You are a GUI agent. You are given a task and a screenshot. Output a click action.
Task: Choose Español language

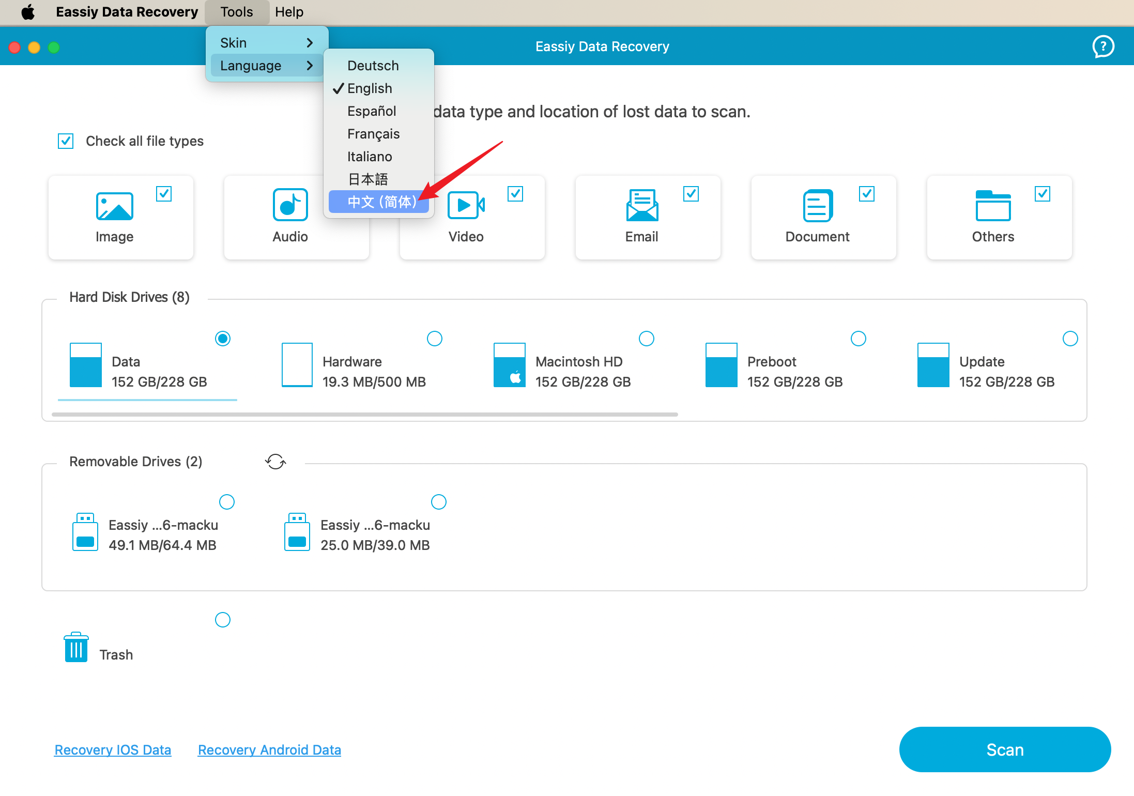(x=379, y=111)
